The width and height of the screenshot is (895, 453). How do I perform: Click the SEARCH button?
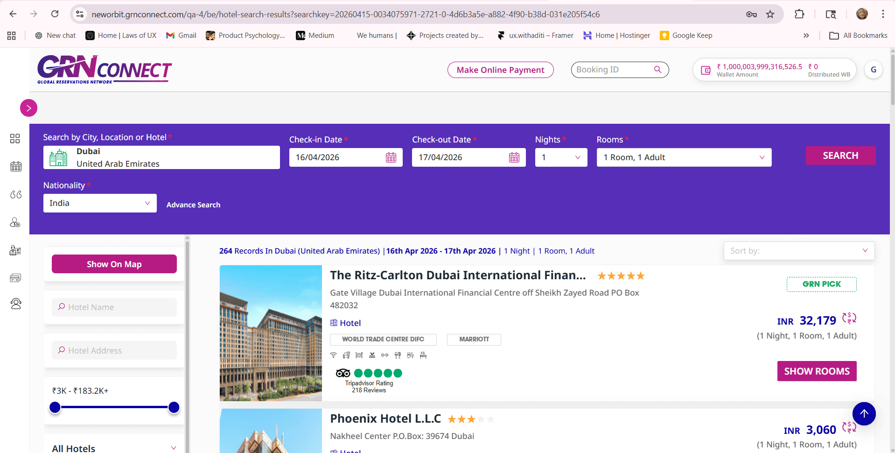(x=840, y=156)
